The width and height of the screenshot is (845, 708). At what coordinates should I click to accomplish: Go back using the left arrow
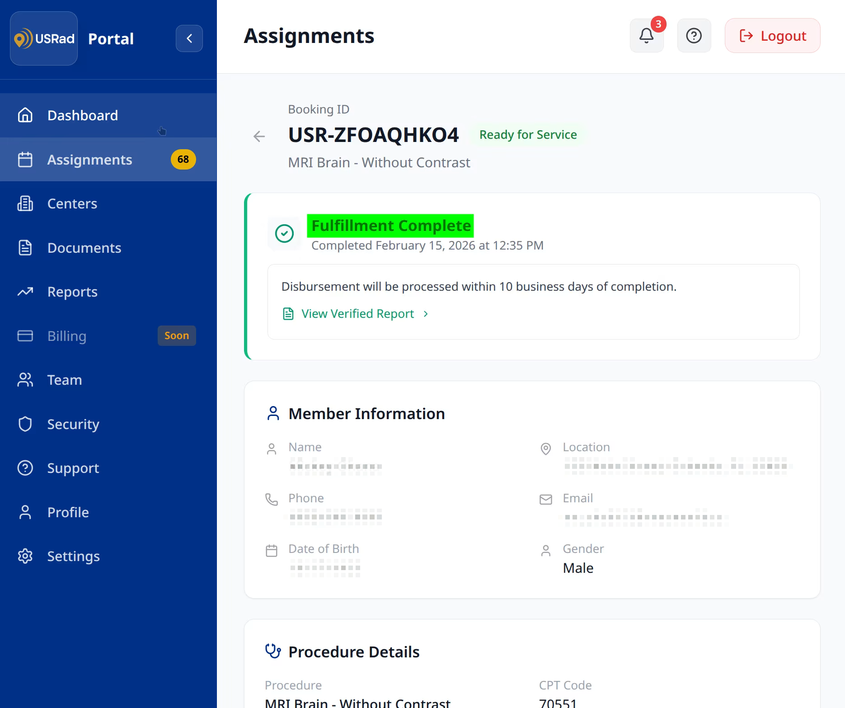point(258,136)
